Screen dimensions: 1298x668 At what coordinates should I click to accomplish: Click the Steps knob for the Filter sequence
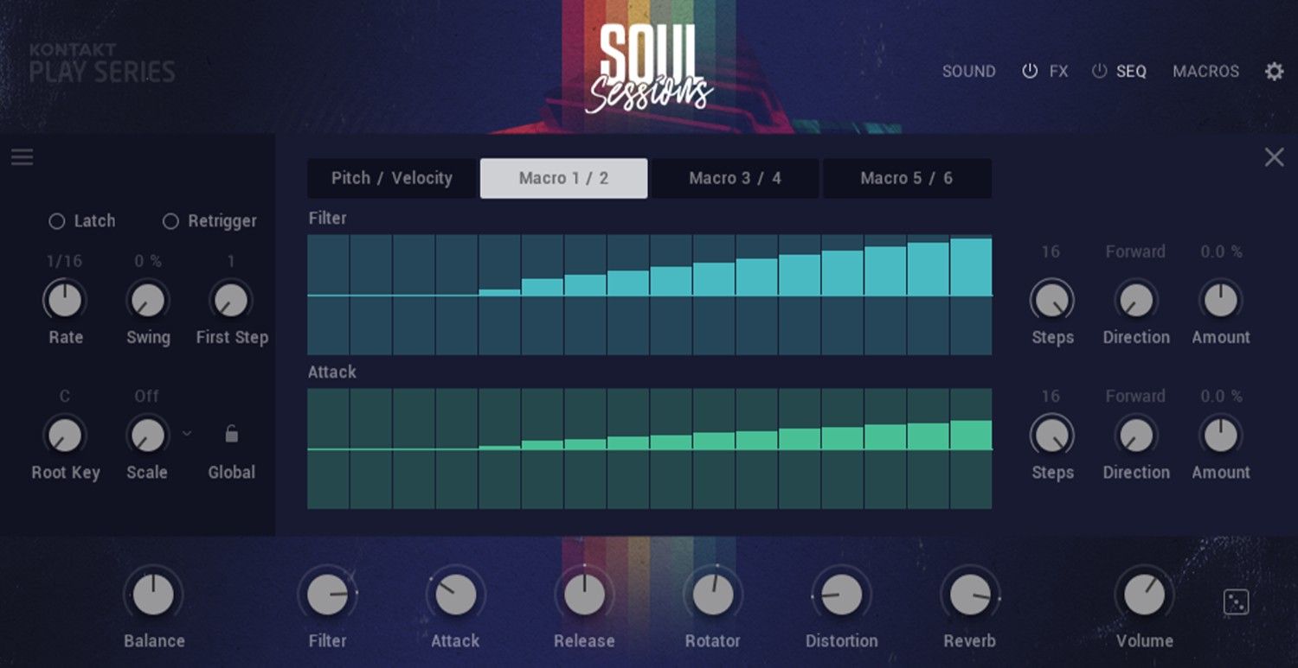(1051, 298)
